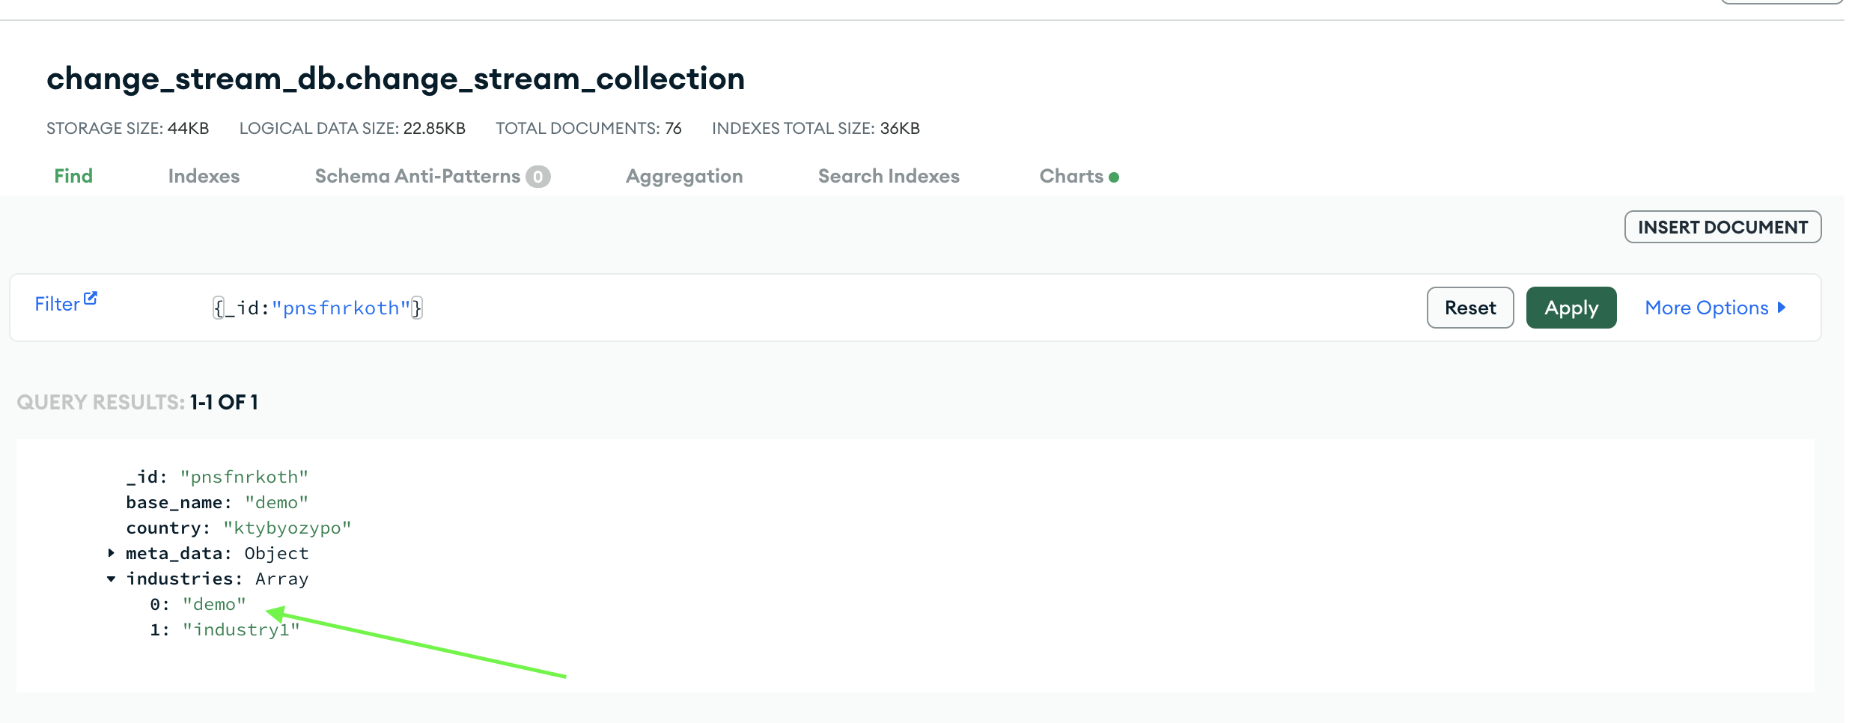Go to the Search Indexes tab
The image size is (1858, 723).
889,176
